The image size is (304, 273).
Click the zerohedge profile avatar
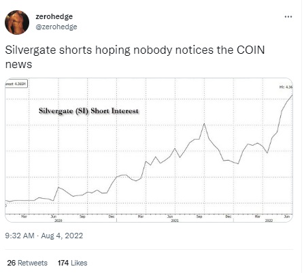pos(17,22)
